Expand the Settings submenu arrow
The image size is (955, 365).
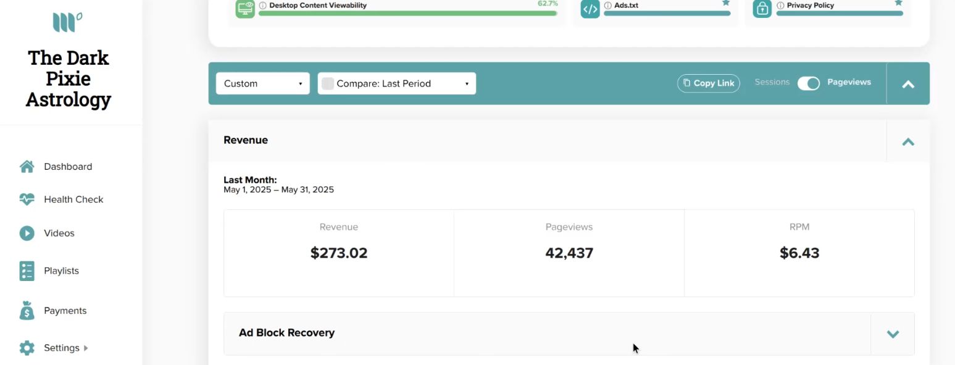click(86, 348)
